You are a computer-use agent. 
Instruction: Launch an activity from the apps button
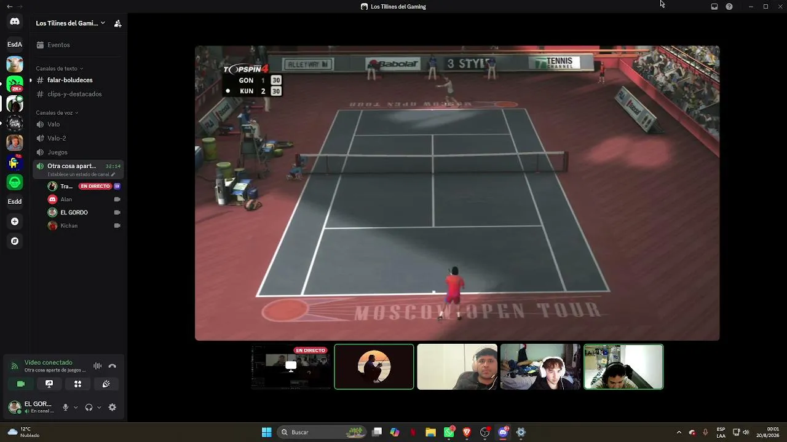pos(77,384)
